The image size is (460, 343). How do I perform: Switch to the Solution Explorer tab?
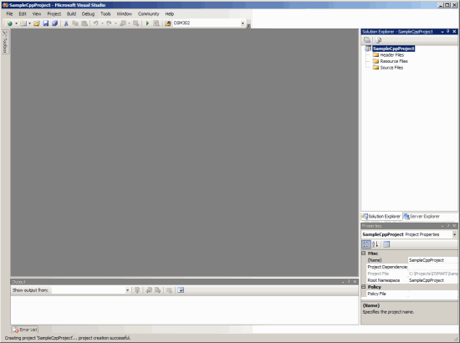click(381, 217)
